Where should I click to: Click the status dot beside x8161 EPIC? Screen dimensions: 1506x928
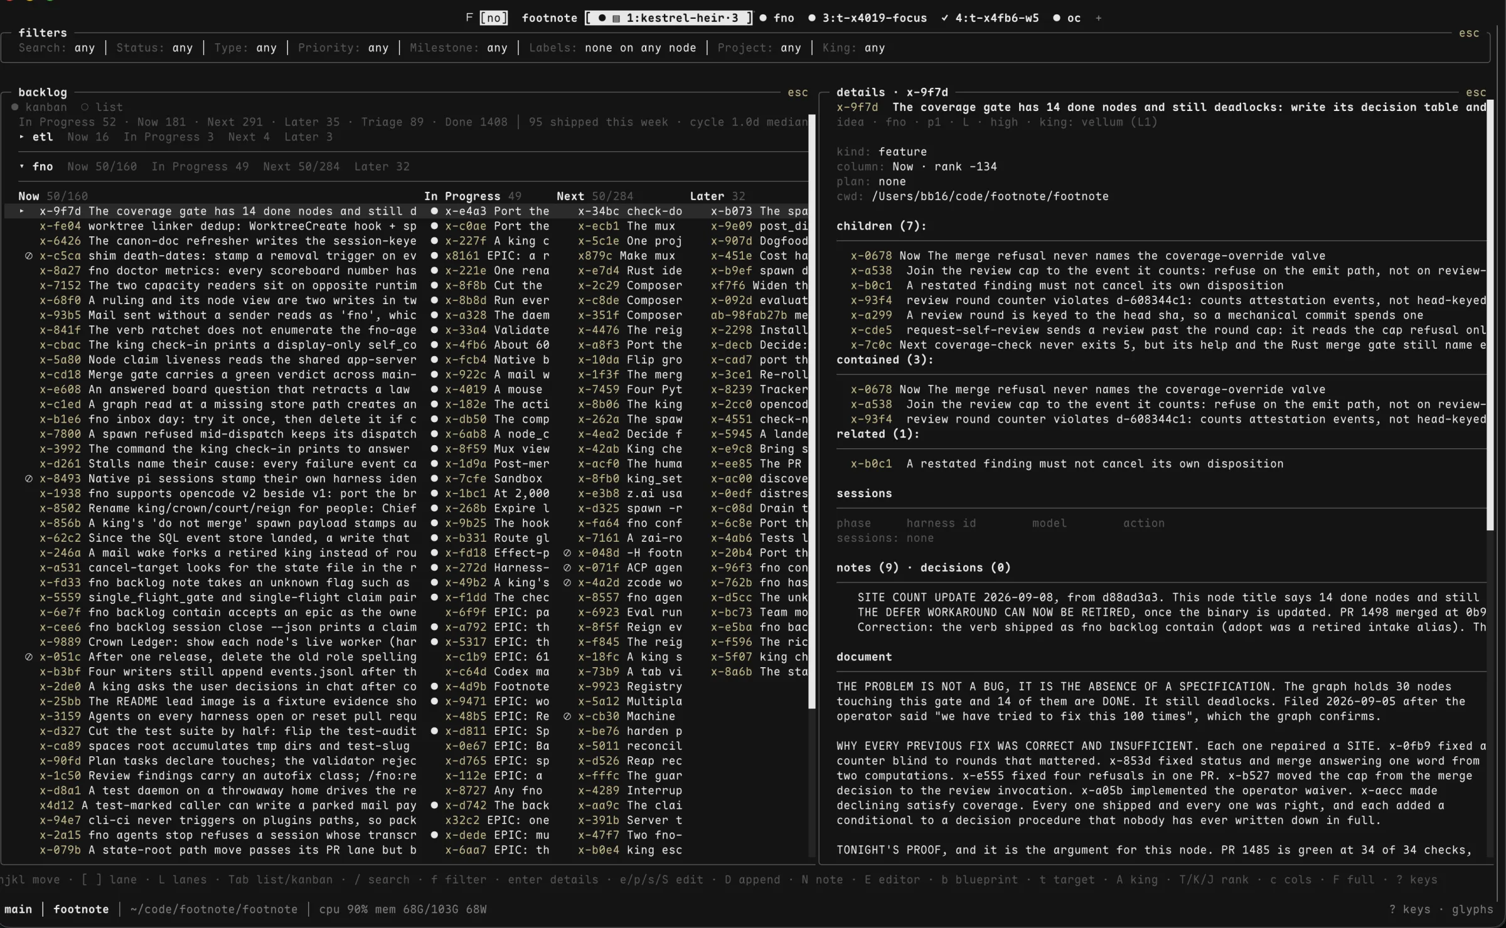(x=434, y=256)
